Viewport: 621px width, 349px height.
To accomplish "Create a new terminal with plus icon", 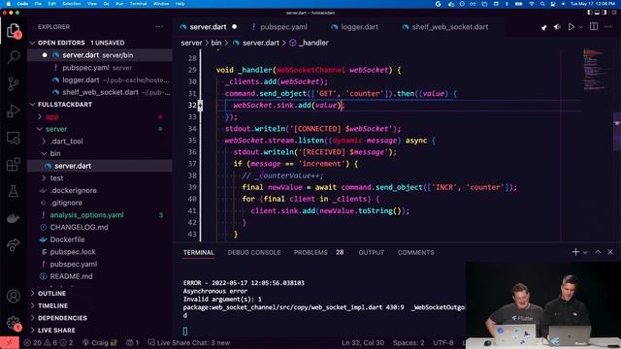I will coord(575,252).
